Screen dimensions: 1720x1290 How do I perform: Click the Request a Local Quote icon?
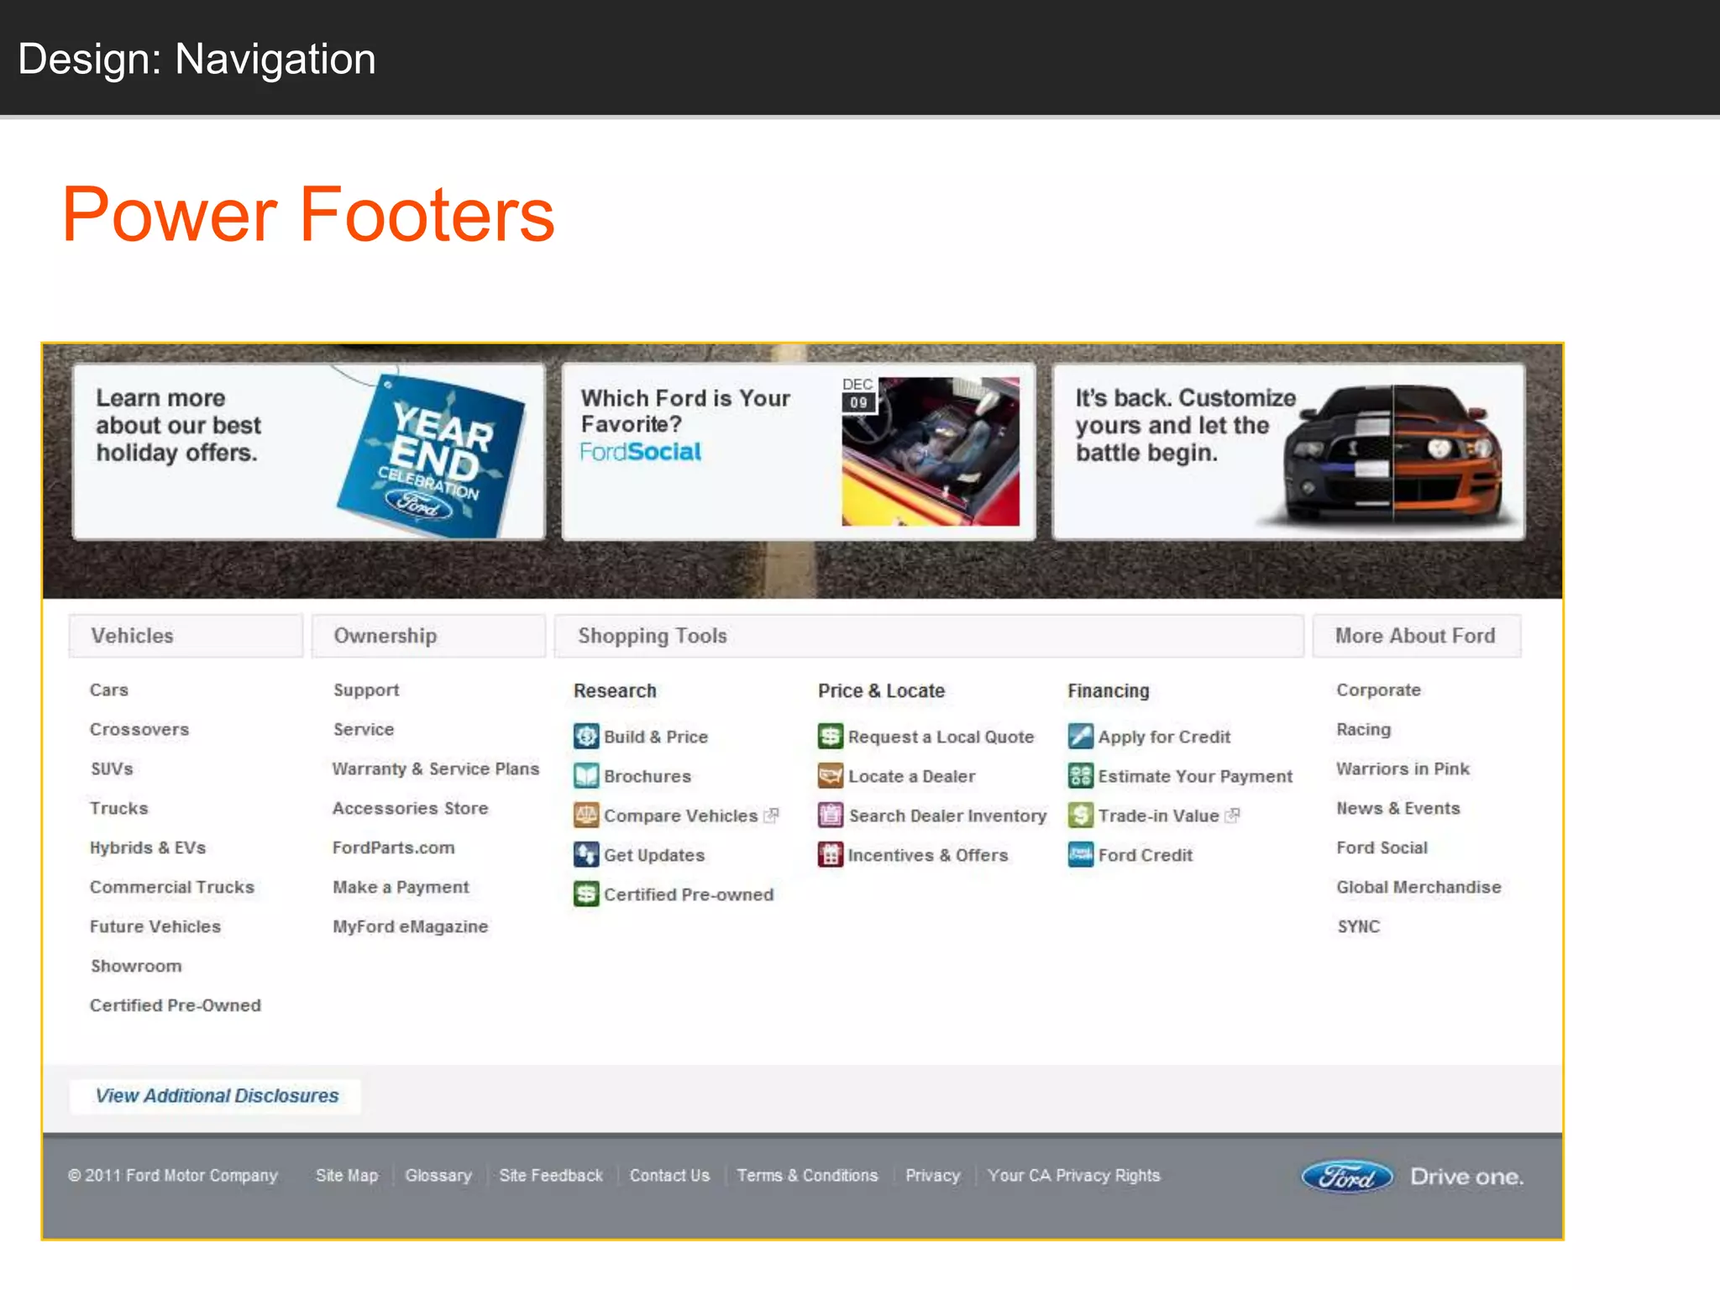click(x=831, y=737)
